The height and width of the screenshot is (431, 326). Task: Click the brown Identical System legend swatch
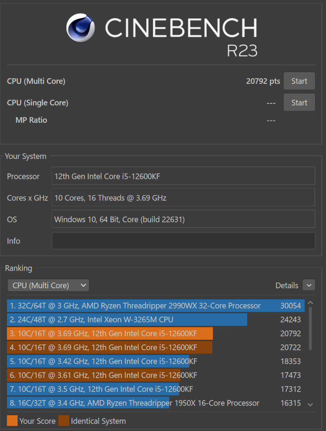coord(64,421)
